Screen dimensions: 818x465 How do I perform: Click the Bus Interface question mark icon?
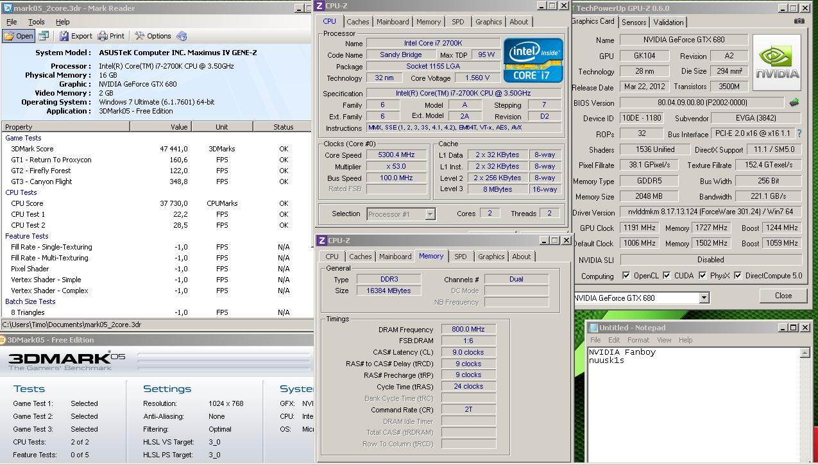pos(799,133)
